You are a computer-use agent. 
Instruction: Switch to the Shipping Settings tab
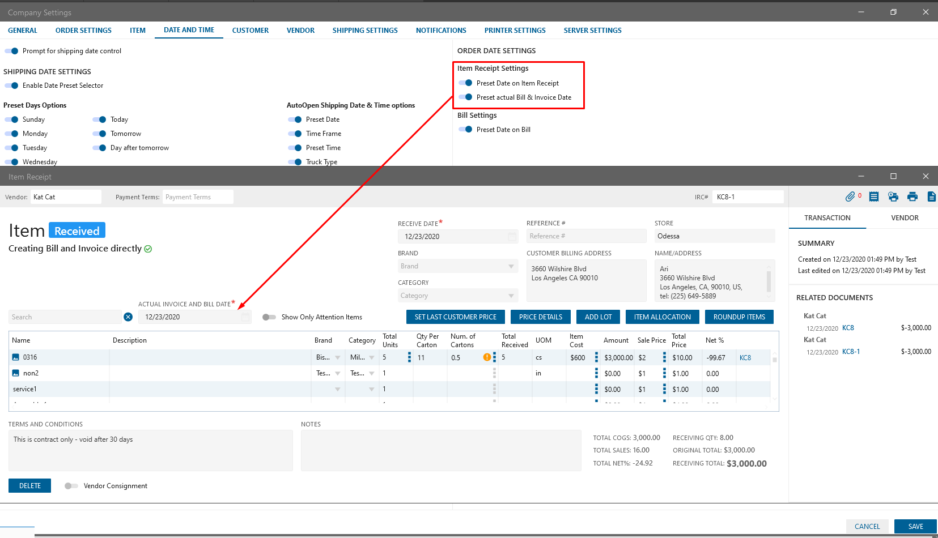(365, 31)
